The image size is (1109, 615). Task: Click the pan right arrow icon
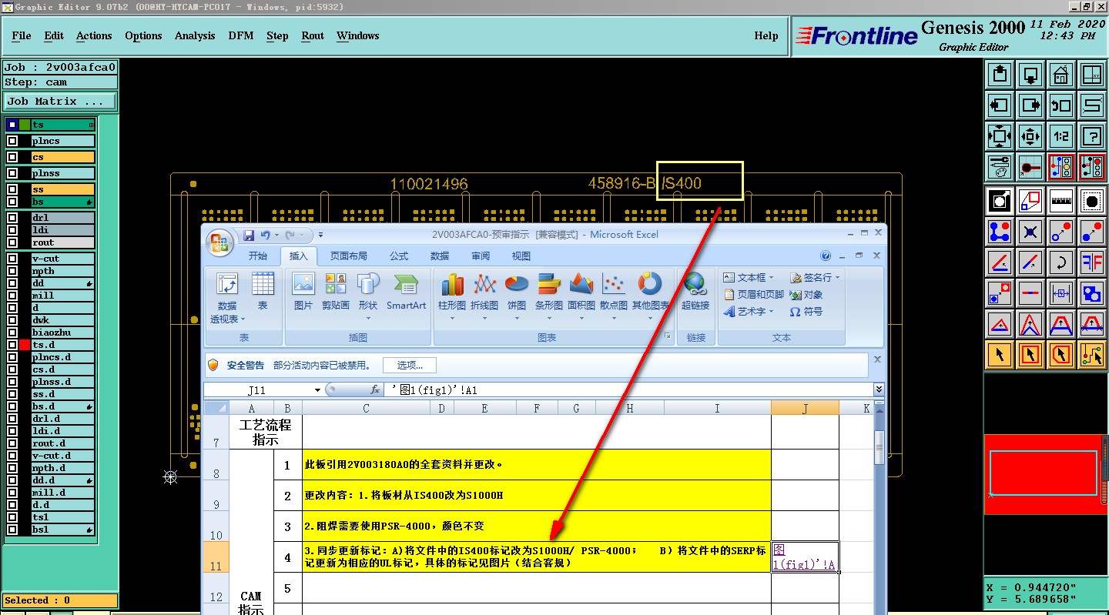[x=1030, y=105]
